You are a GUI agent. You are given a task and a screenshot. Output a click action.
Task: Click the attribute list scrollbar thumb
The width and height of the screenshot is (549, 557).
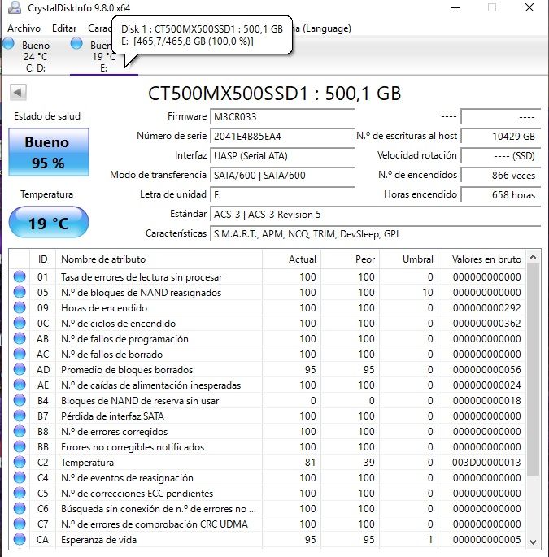tap(533, 369)
